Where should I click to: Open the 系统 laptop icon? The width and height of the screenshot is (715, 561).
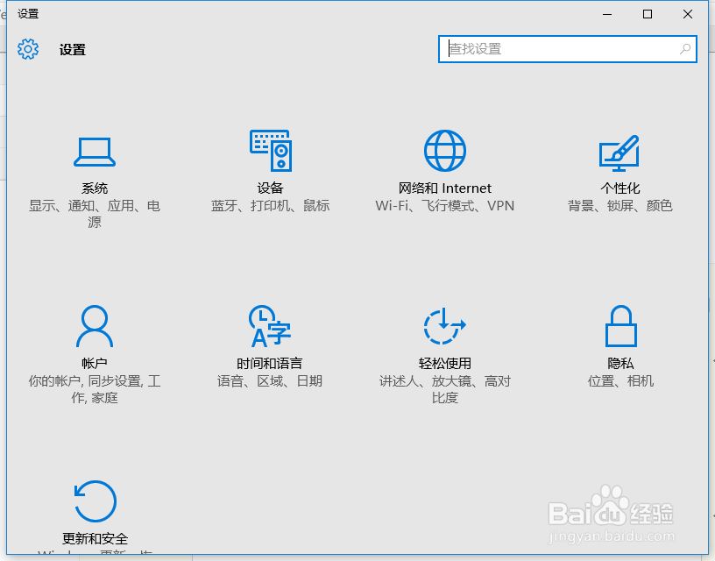point(95,152)
